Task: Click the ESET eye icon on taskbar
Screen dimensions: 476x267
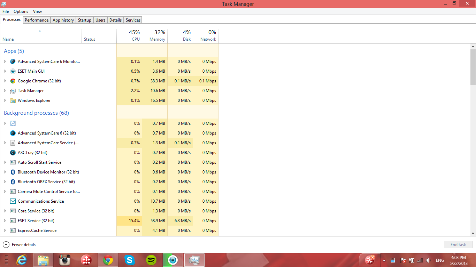Action: (x=173, y=260)
